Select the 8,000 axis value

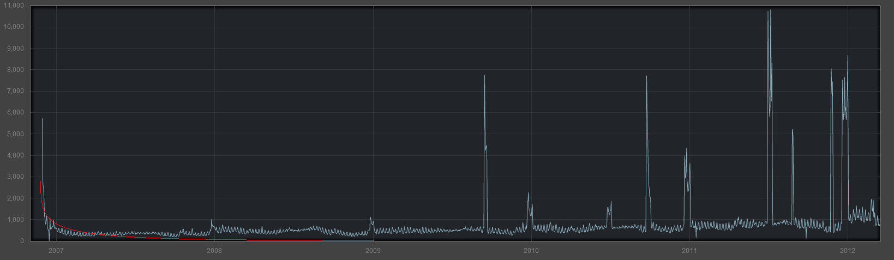(x=15, y=70)
